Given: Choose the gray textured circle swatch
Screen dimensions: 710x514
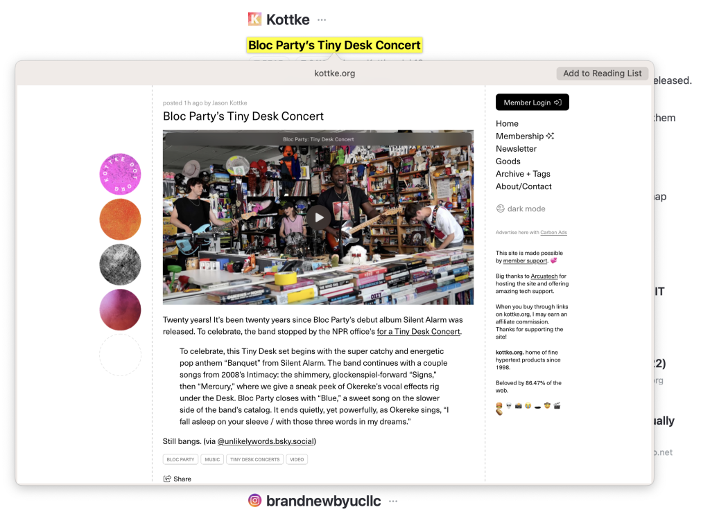Looking at the screenshot, I should 120,265.
